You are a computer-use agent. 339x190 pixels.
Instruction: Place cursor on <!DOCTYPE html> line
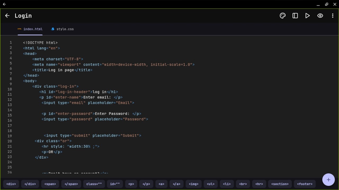pos(40,43)
